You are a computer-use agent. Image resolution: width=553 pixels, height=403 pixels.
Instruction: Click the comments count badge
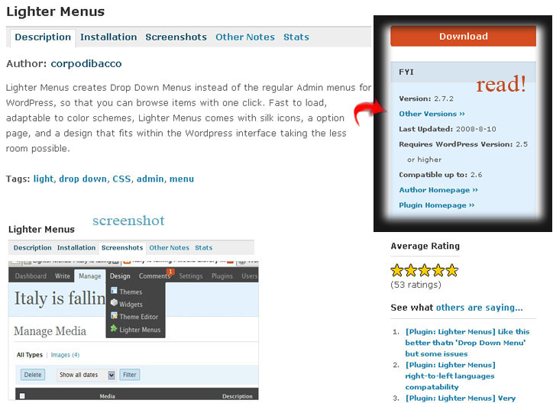click(x=171, y=272)
